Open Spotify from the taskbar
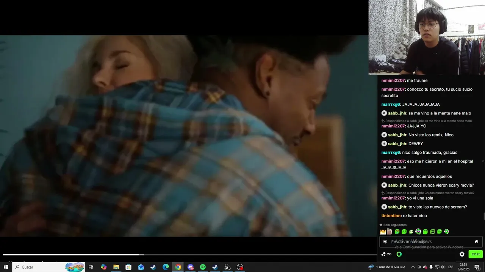Image resolution: width=485 pixels, height=272 pixels. pyautogui.click(x=203, y=267)
